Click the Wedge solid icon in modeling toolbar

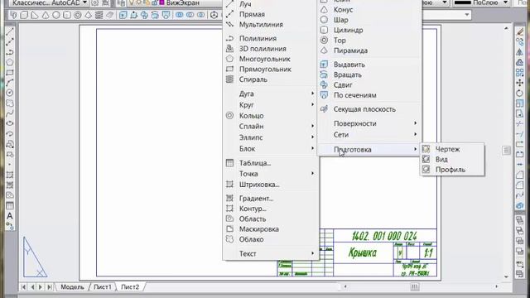[x=35, y=15]
